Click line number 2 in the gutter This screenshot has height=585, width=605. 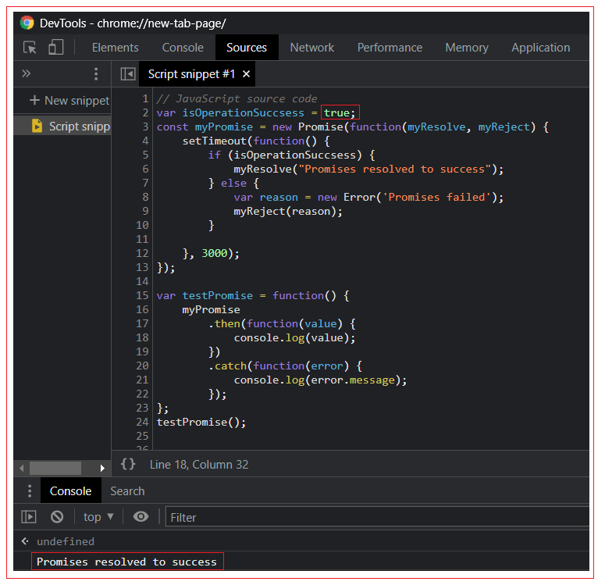[145, 112]
